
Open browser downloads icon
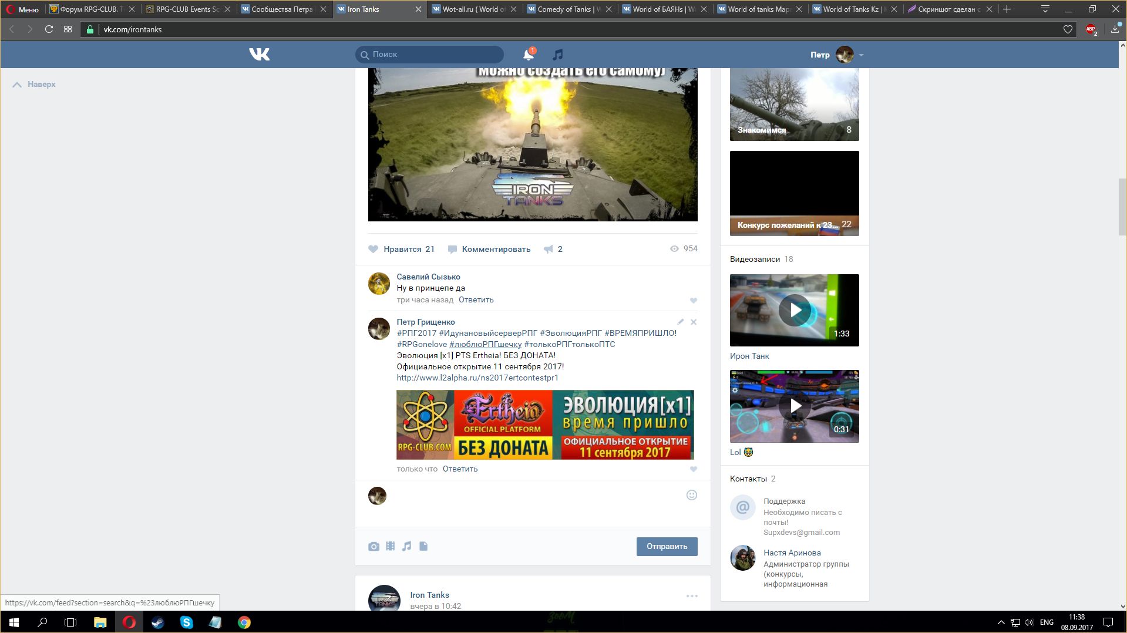(1115, 29)
